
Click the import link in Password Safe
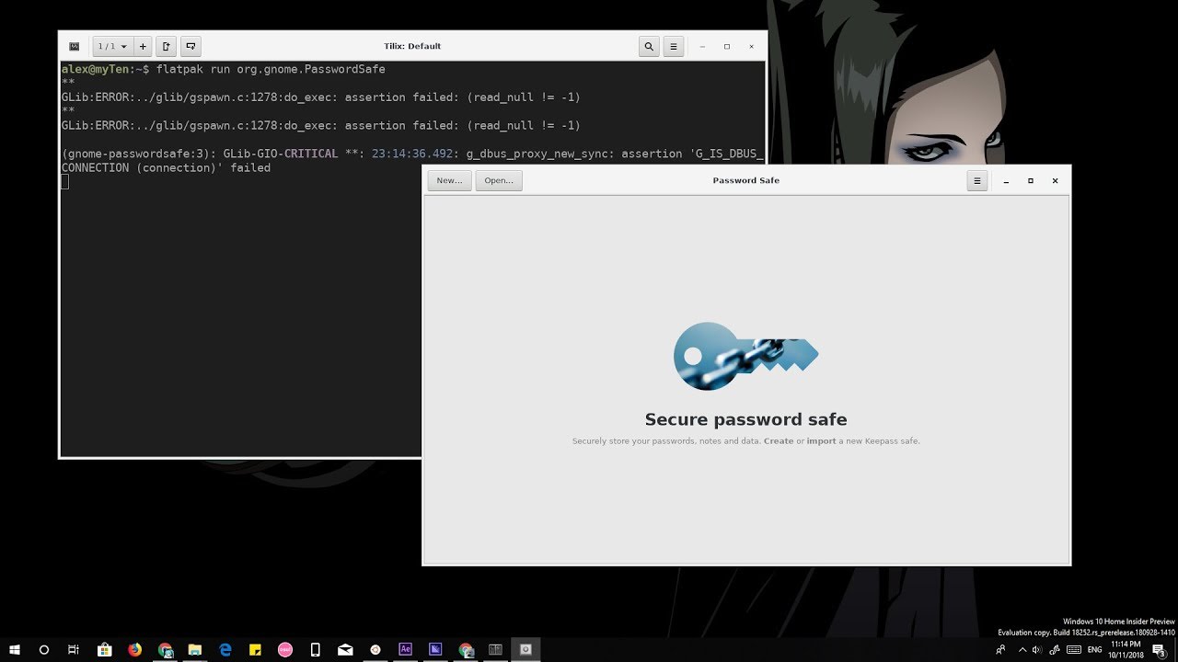[x=822, y=441]
